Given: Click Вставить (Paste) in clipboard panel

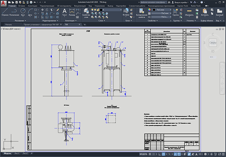Looking at the screenshot, I should 205,12.
